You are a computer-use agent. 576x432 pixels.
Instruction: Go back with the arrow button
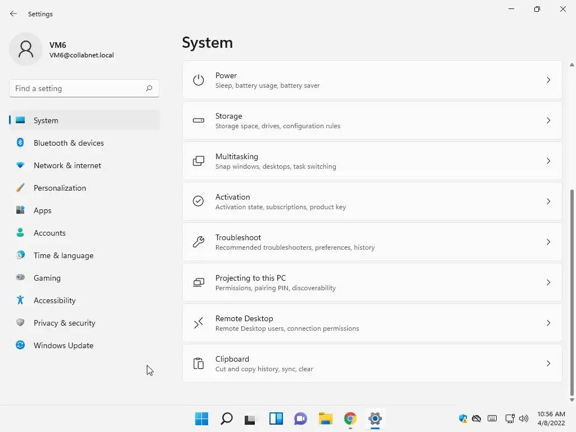point(13,13)
